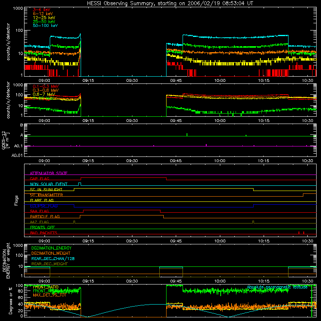Click the 12-25 keV legend label
Image resolution: width=321 pixels, height=321 pixels.
tap(44, 18)
